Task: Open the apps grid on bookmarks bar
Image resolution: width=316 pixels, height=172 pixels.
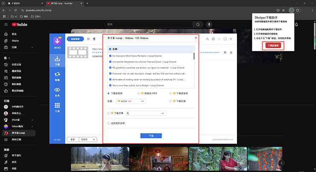Action: [x=4, y=17]
